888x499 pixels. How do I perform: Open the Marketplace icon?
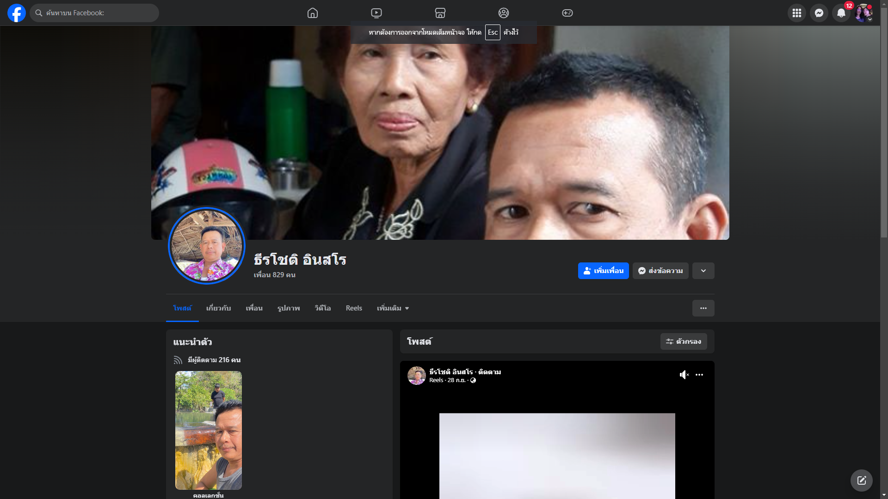[x=440, y=13]
